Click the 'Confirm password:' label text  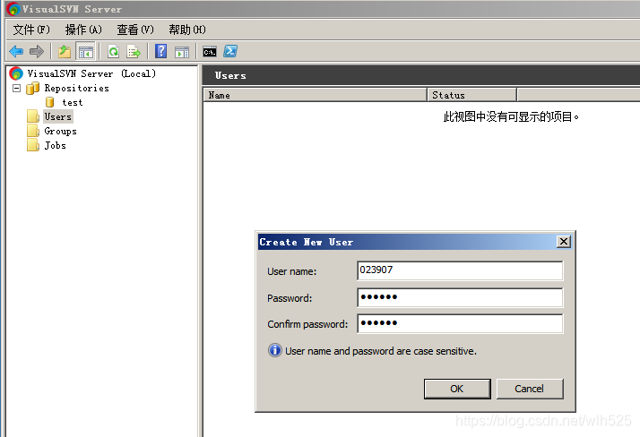[307, 324]
